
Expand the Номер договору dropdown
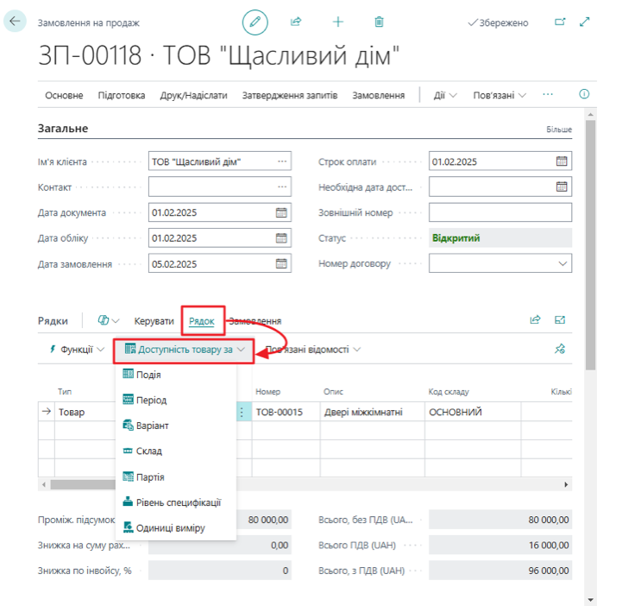pyautogui.click(x=562, y=263)
